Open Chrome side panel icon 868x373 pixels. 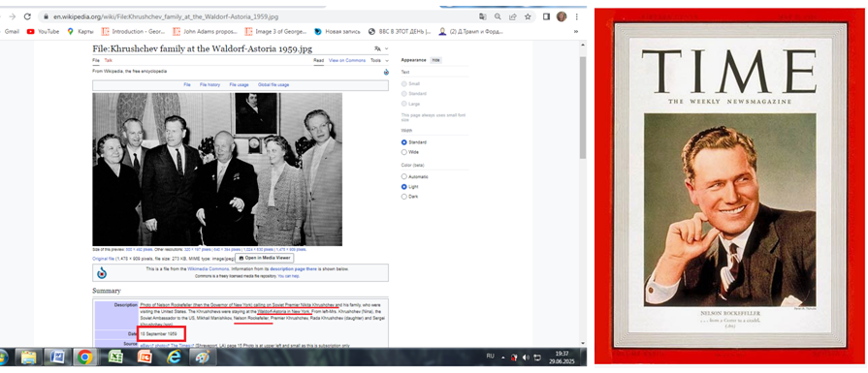click(x=546, y=16)
